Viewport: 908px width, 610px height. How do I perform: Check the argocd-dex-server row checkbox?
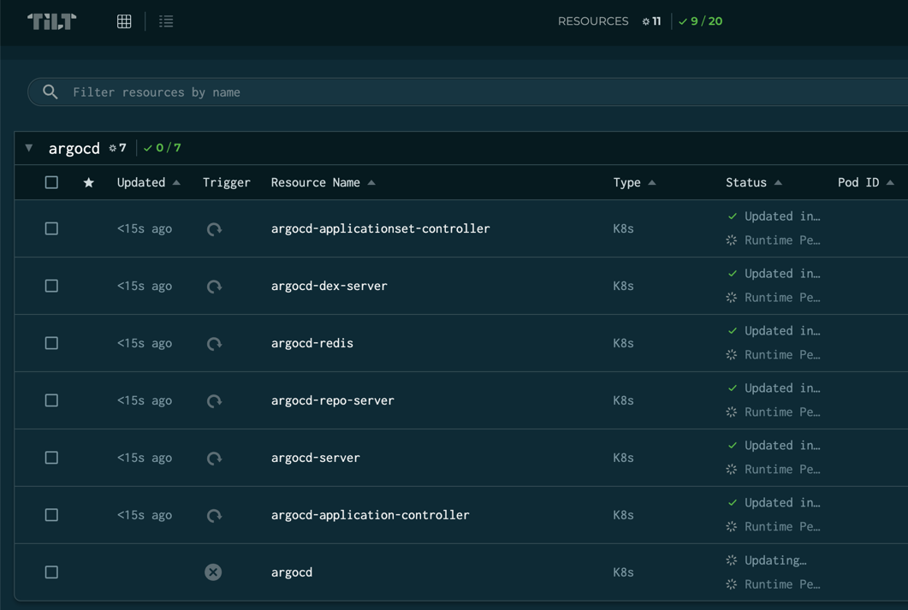51,286
